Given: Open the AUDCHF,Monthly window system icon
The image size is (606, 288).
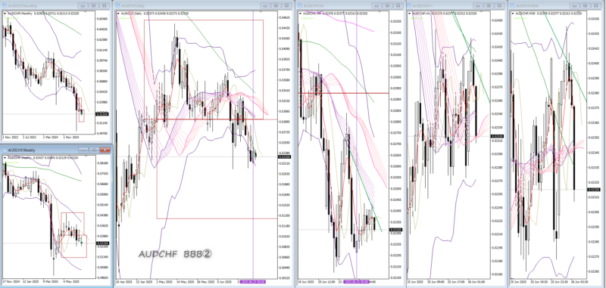Looking at the screenshot, I should coord(5,6).
